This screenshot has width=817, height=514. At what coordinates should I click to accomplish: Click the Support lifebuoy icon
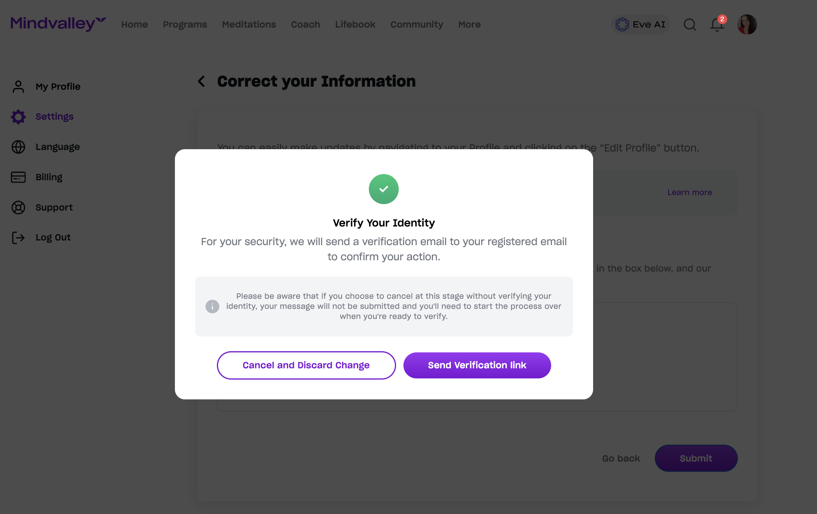pos(18,207)
